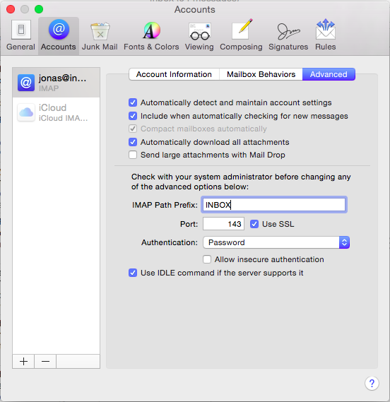Screen dimensions: 390x402
Task: Toggle Include when automatically checking for messages
Action: pos(133,116)
